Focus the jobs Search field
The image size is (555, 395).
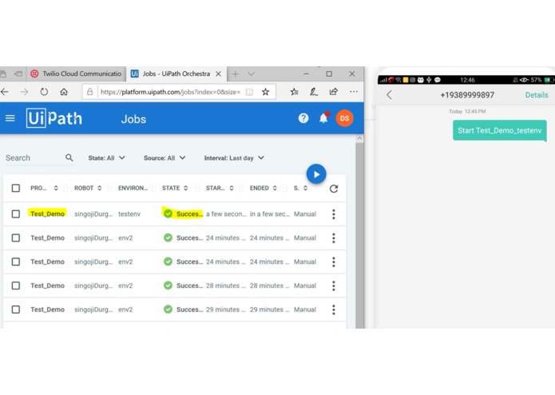(x=34, y=158)
